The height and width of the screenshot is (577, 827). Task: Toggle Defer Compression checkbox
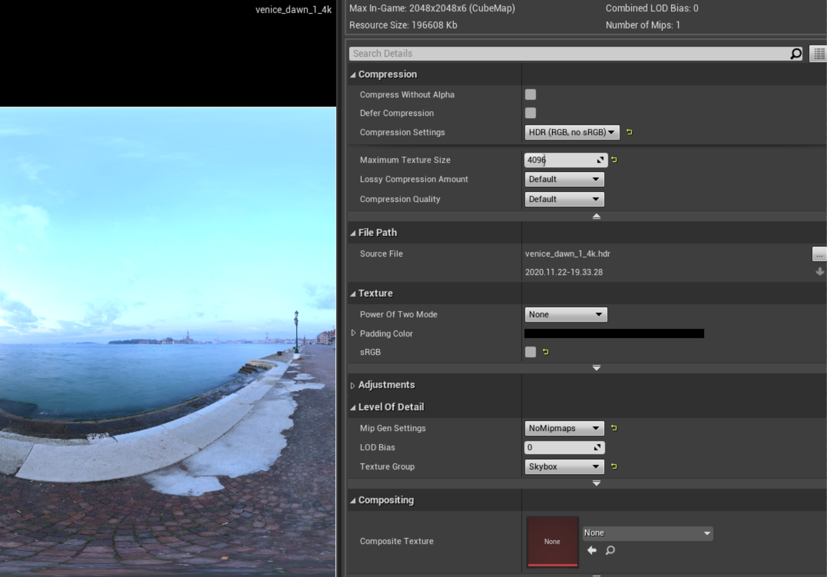530,113
